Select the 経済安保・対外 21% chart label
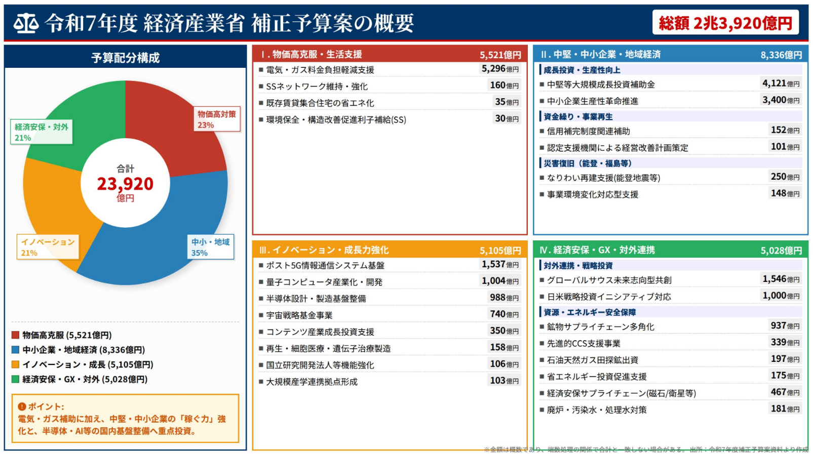 tap(41, 132)
